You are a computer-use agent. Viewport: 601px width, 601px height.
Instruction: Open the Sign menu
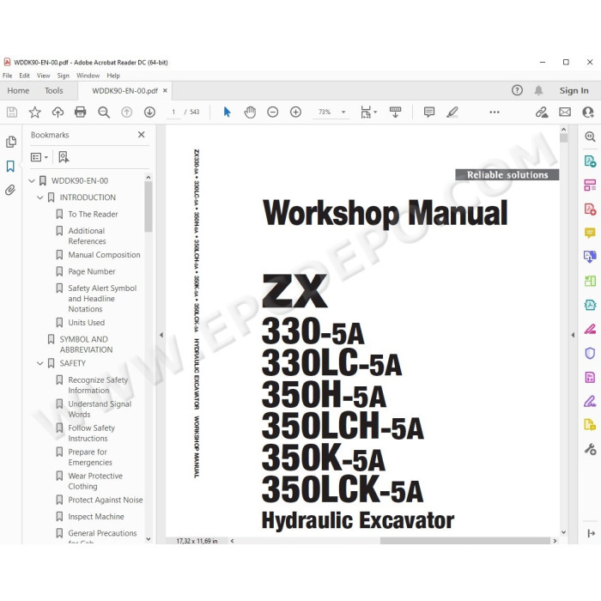coord(64,76)
